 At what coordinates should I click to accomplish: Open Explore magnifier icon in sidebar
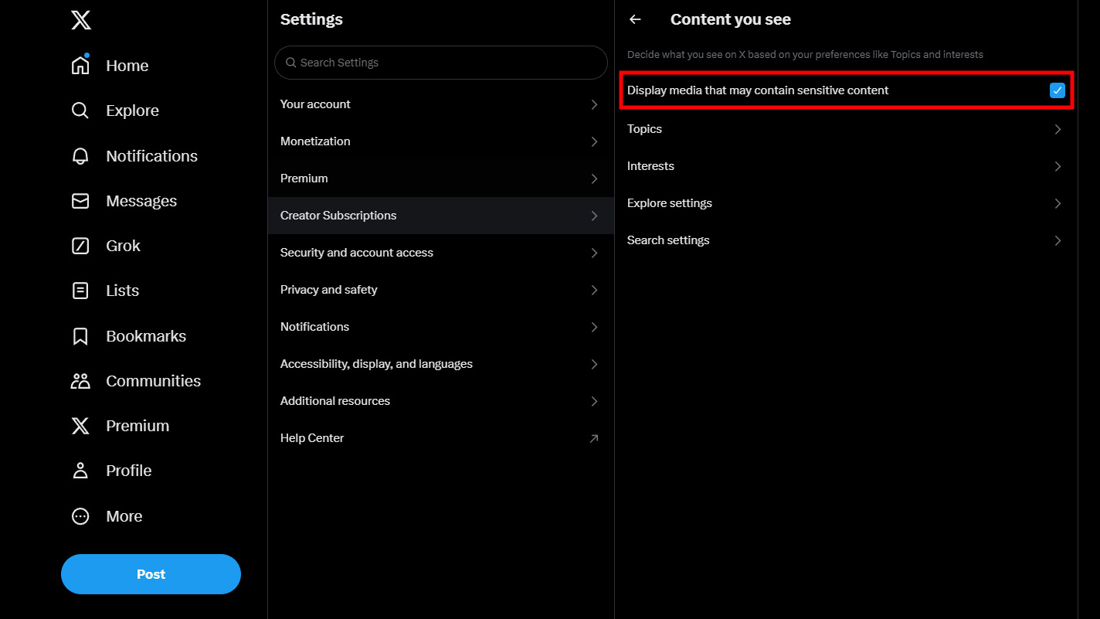[x=80, y=111]
